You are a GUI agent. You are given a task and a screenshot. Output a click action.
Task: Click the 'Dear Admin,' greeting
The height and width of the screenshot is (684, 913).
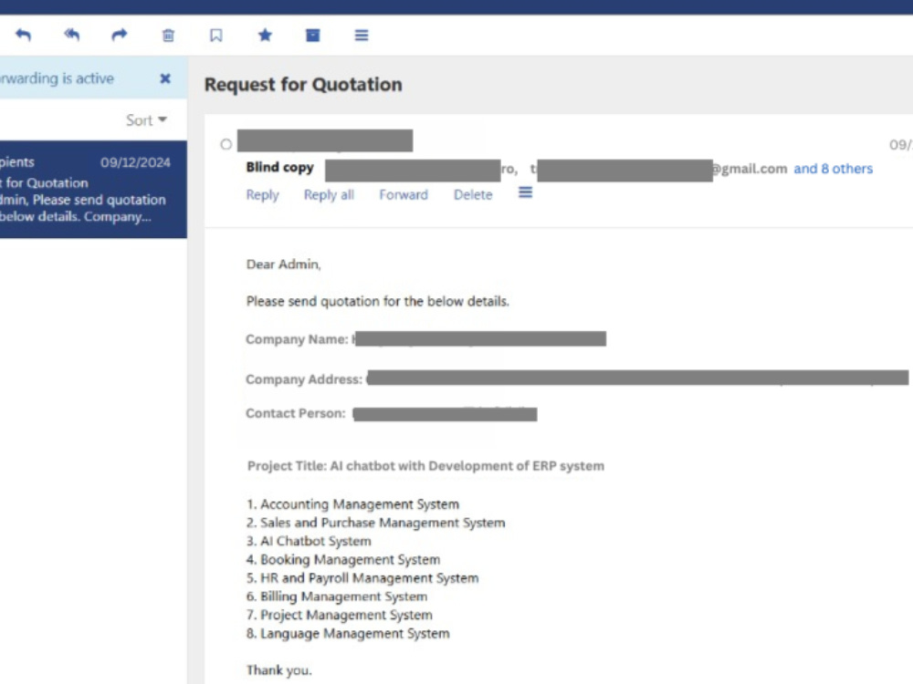tap(284, 264)
